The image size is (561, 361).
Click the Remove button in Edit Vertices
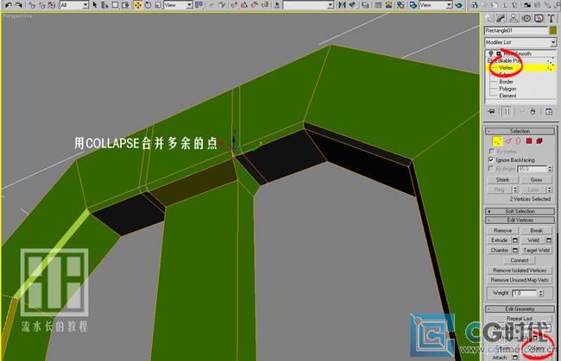(502, 231)
